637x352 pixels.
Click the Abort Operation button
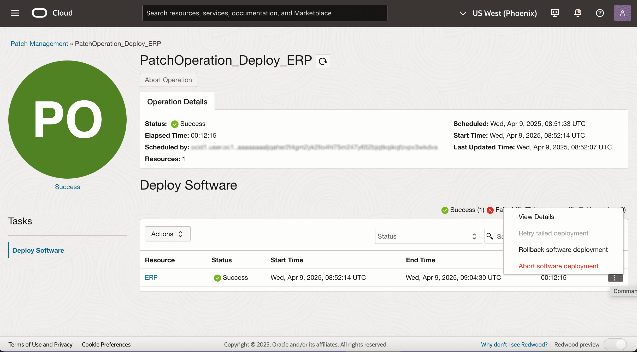168,80
